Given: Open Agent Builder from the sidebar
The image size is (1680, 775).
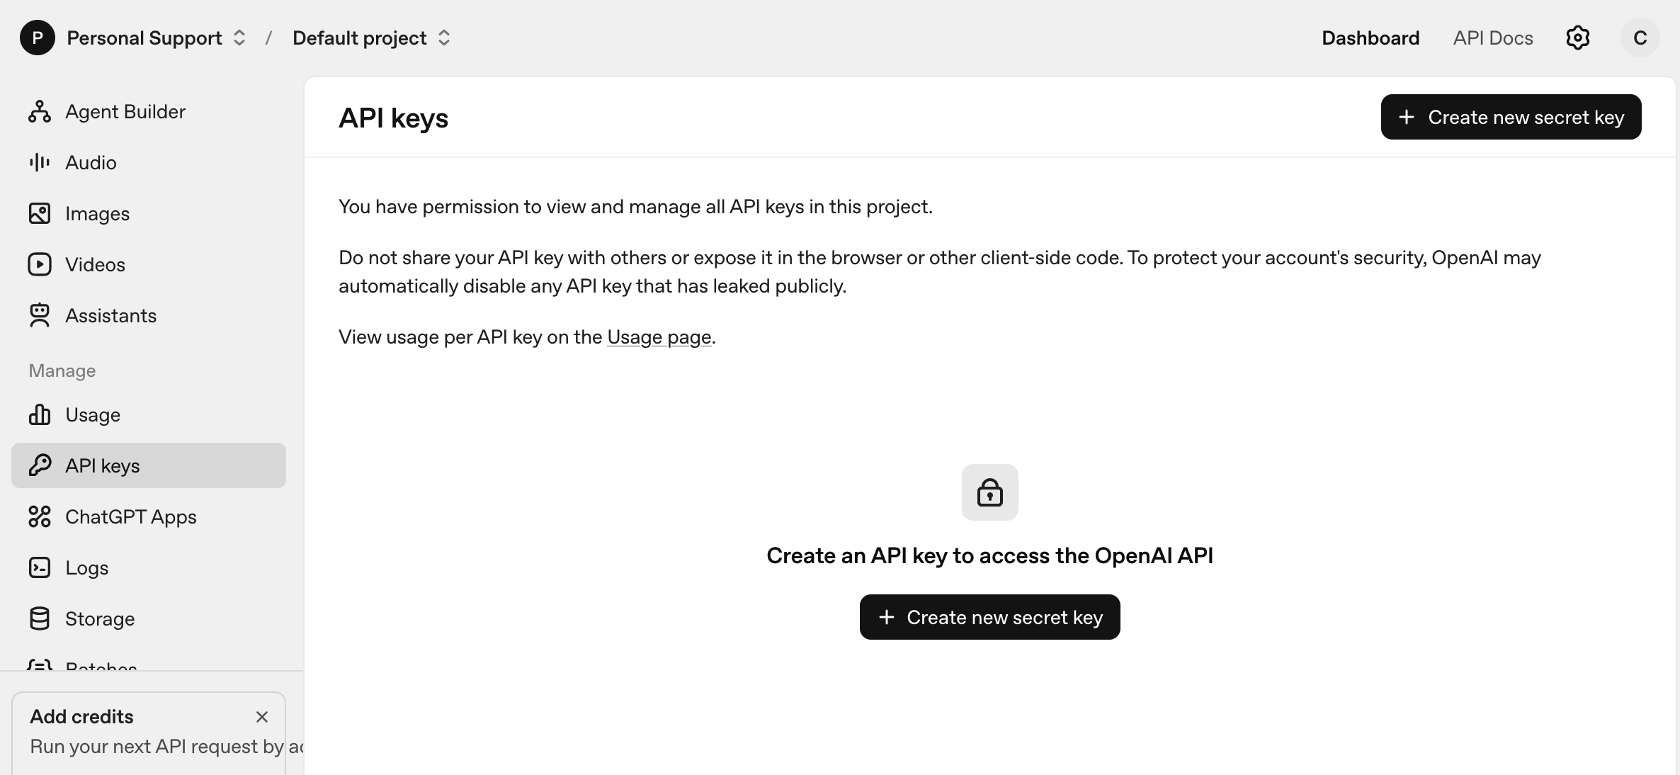Looking at the screenshot, I should (125, 111).
